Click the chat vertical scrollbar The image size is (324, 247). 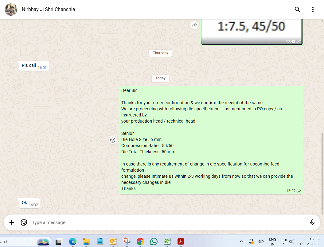[x=322, y=172]
